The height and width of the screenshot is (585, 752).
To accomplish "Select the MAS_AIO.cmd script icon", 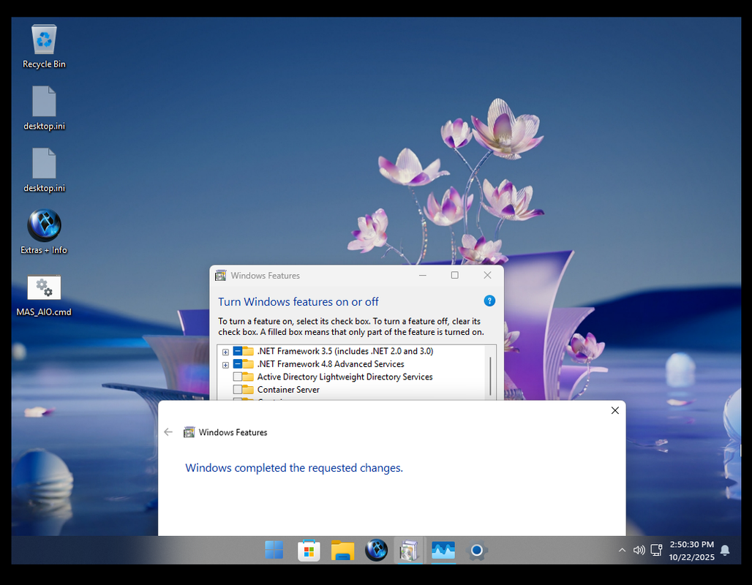I will 44,295.
